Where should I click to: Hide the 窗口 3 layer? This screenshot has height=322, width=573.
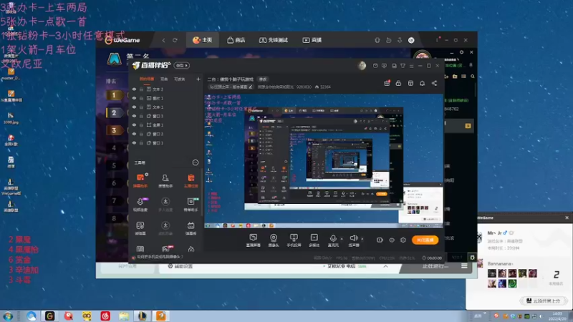click(x=134, y=116)
